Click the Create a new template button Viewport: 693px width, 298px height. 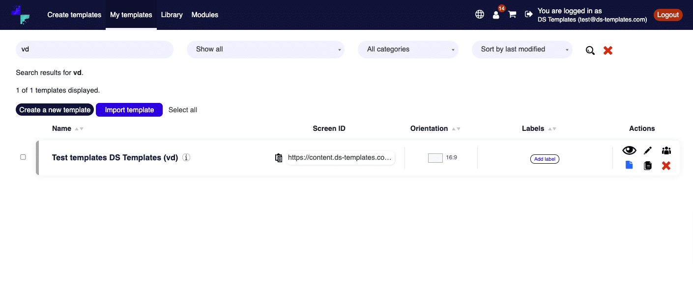click(55, 109)
